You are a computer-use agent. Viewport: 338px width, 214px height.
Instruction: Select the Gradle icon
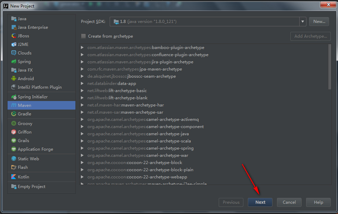click(14, 114)
